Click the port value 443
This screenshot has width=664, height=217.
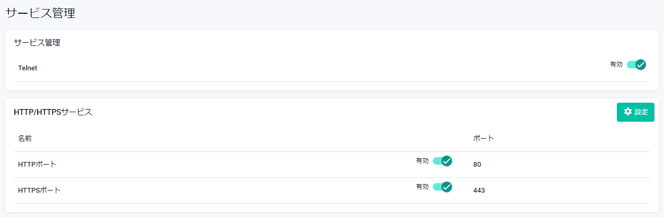coord(479,191)
